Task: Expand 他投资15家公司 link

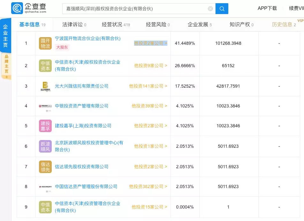Action: pos(149,207)
